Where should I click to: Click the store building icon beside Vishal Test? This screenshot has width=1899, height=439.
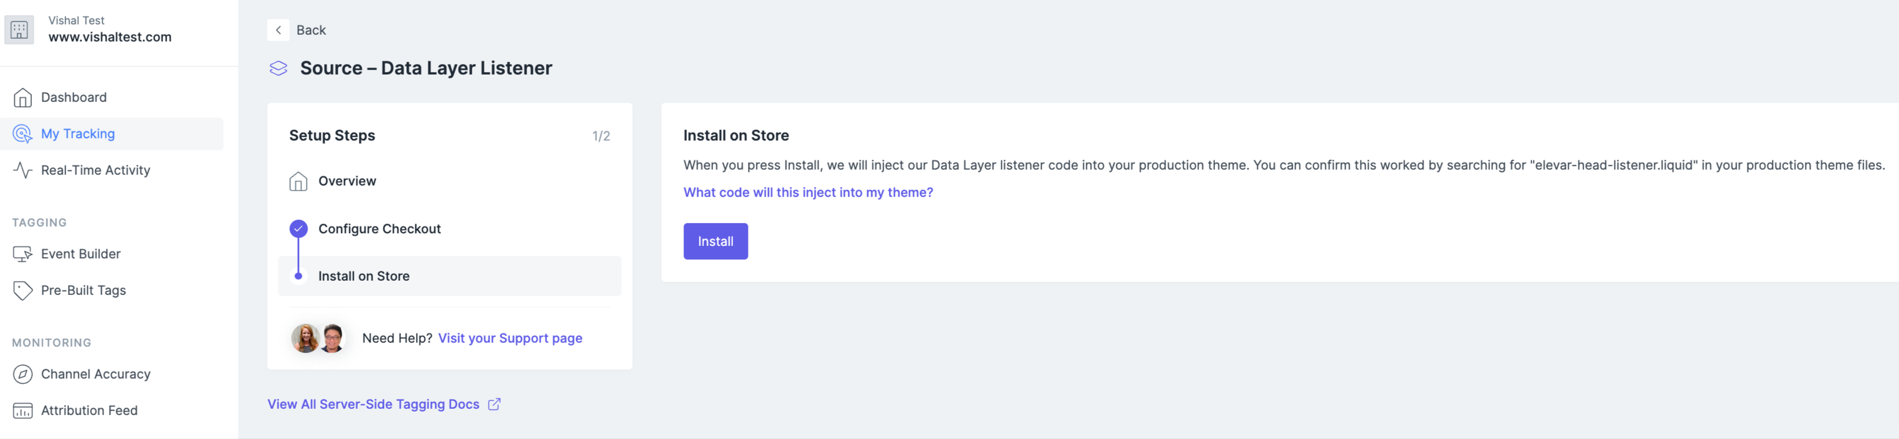(19, 30)
